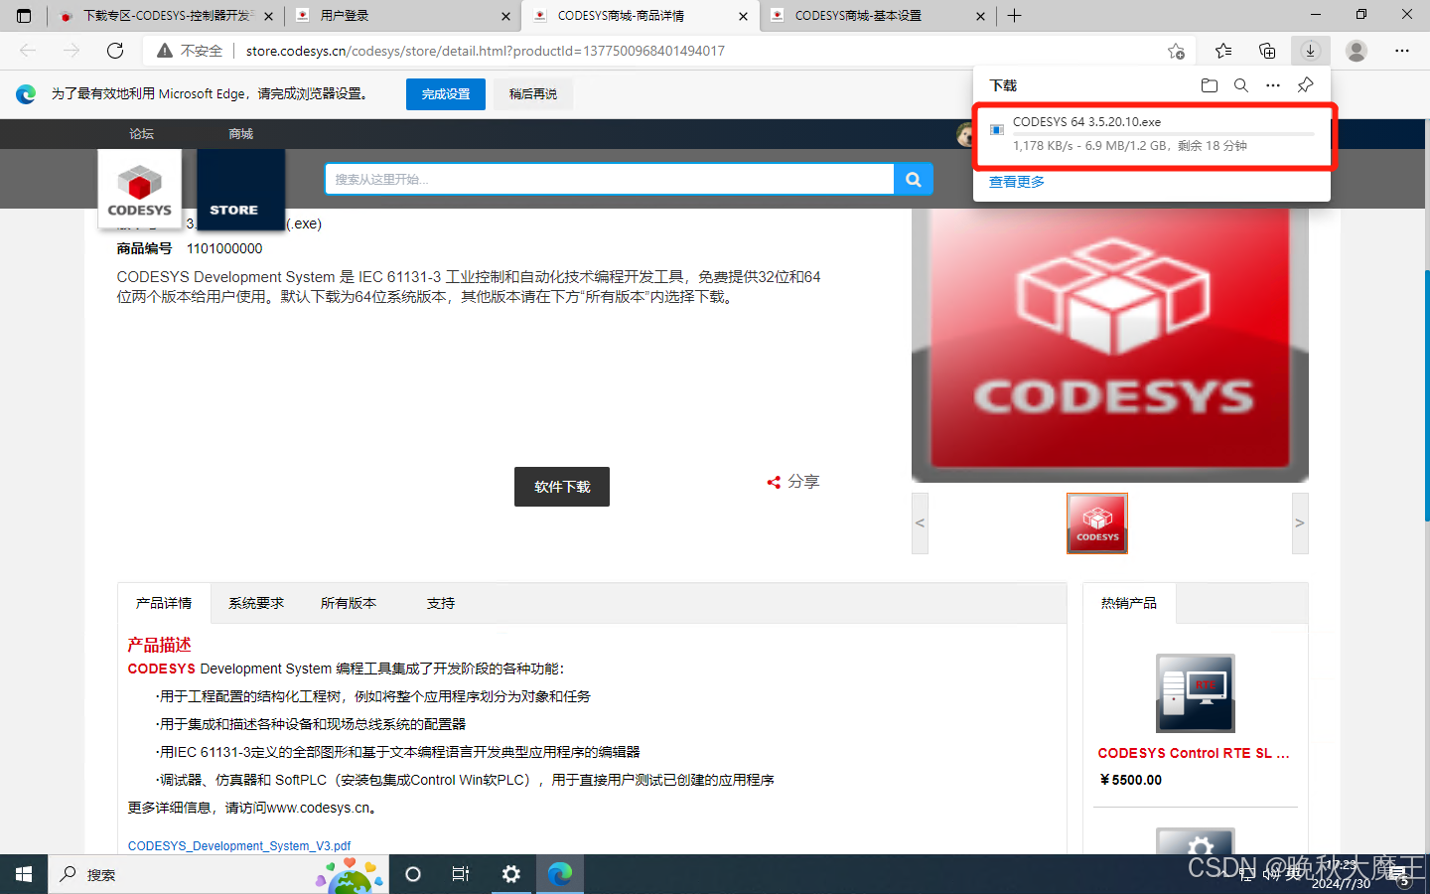Open 论坛 in the top navigation
The width and height of the screenshot is (1430, 894).
point(142,134)
